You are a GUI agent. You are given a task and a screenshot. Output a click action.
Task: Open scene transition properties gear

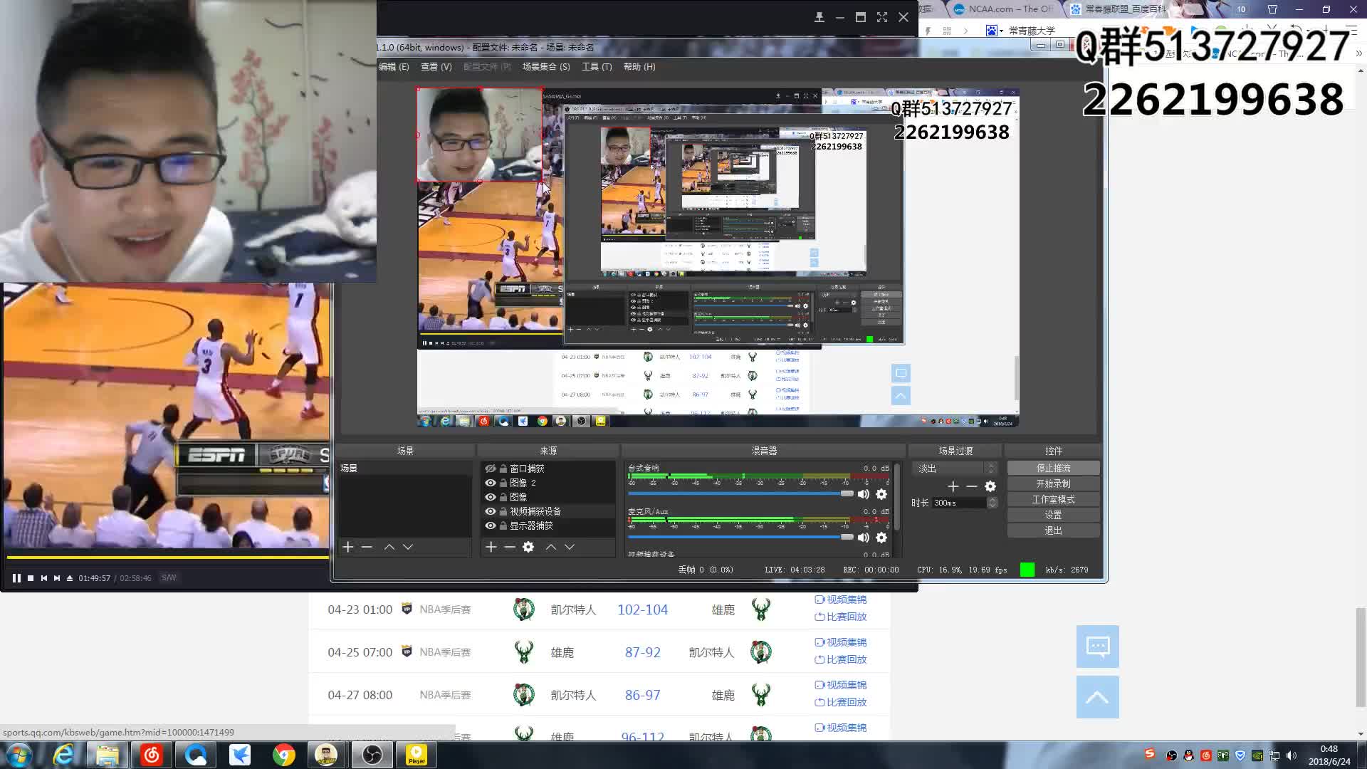990,486
